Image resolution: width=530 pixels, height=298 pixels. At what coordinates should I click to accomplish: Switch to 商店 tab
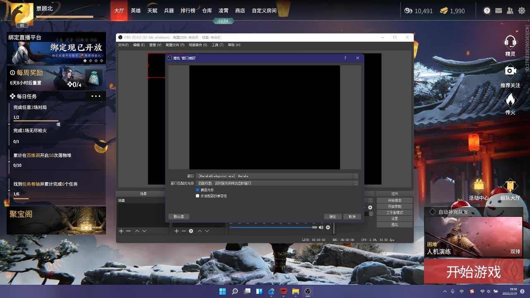point(240,11)
